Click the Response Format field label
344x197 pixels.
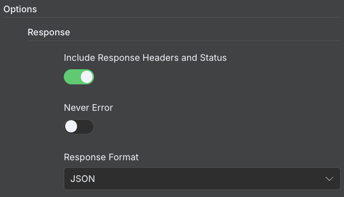[x=101, y=157]
